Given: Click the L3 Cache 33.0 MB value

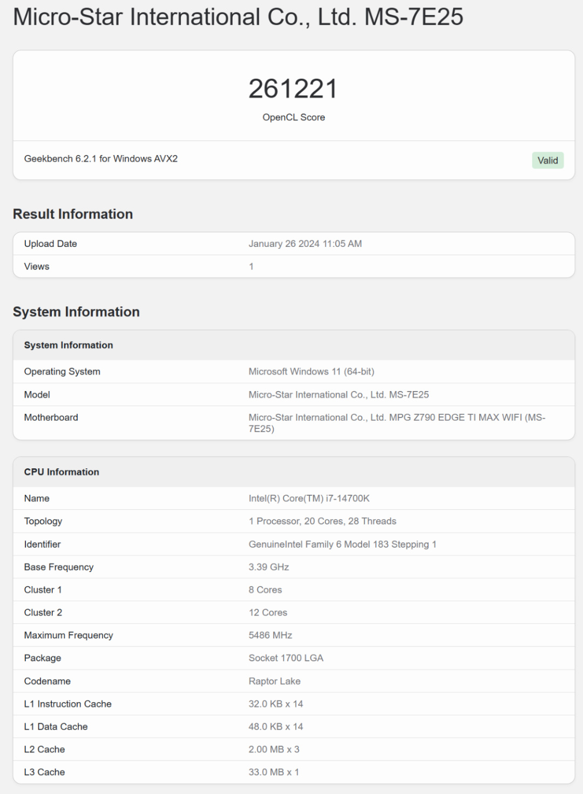Looking at the screenshot, I should [274, 772].
